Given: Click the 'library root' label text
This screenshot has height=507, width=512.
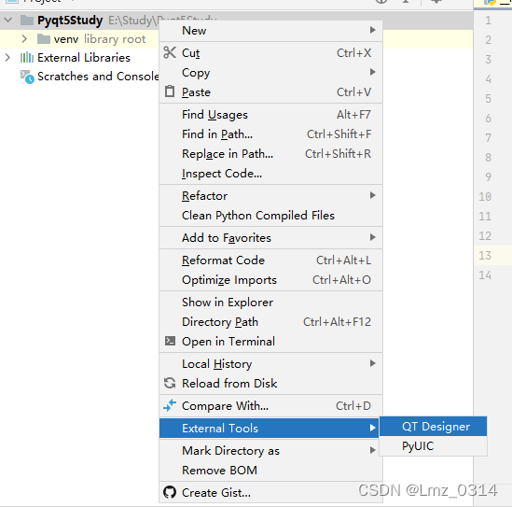Looking at the screenshot, I should coord(115,39).
